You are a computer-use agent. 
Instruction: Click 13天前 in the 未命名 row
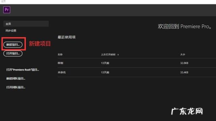click(105, 72)
